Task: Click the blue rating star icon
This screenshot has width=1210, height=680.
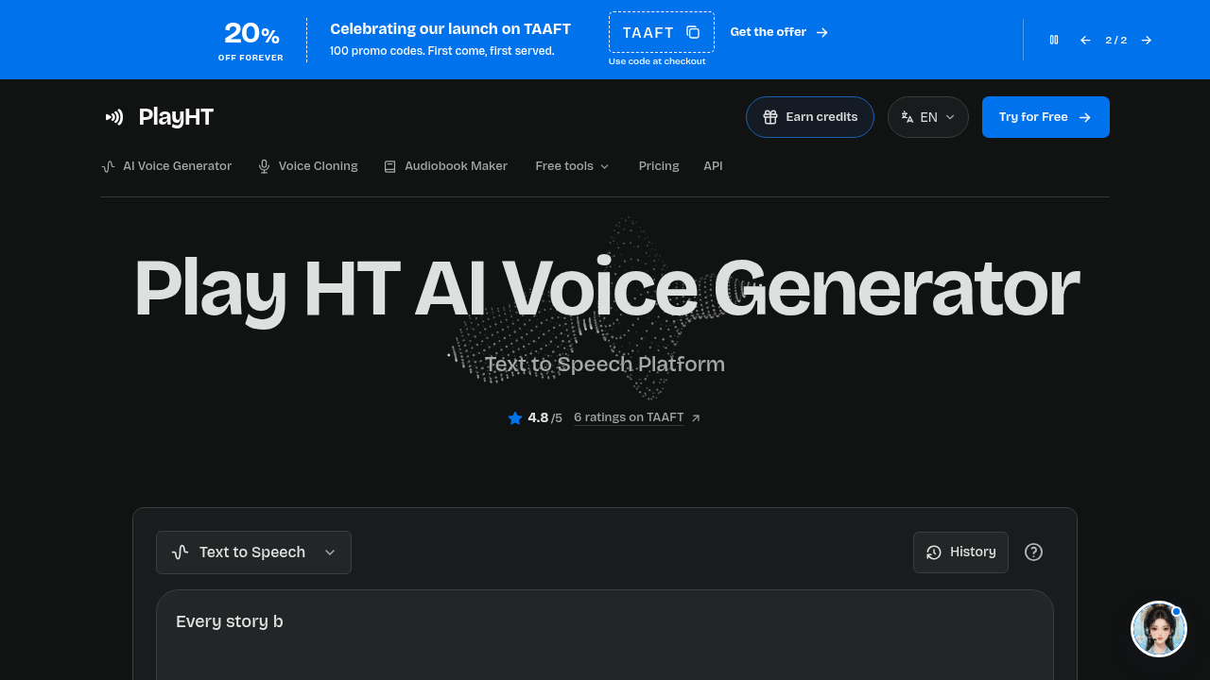Action: pos(515,417)
